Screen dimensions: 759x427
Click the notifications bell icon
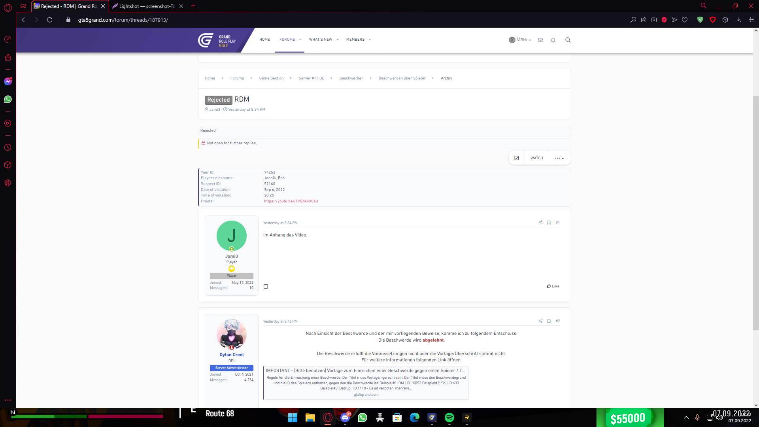[553, 40]
